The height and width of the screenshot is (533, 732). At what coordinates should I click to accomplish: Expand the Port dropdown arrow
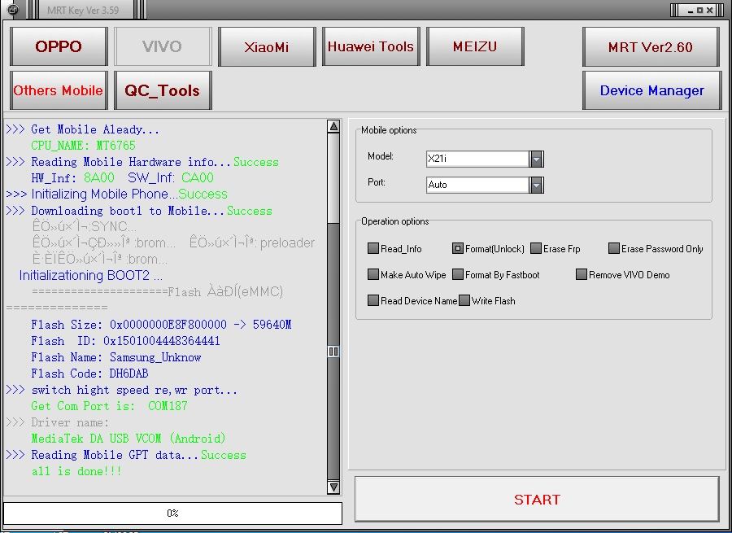click(537, 185)
